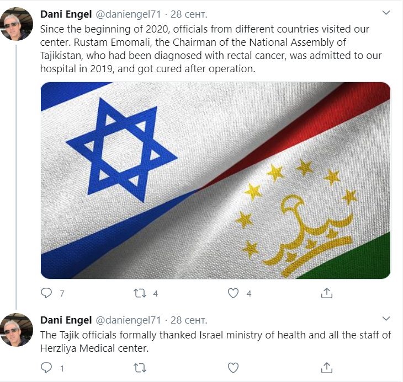The image size is (403, 382).
Task: Open the second tweet's 28 сент. timestamp
Action: point(189,320)
